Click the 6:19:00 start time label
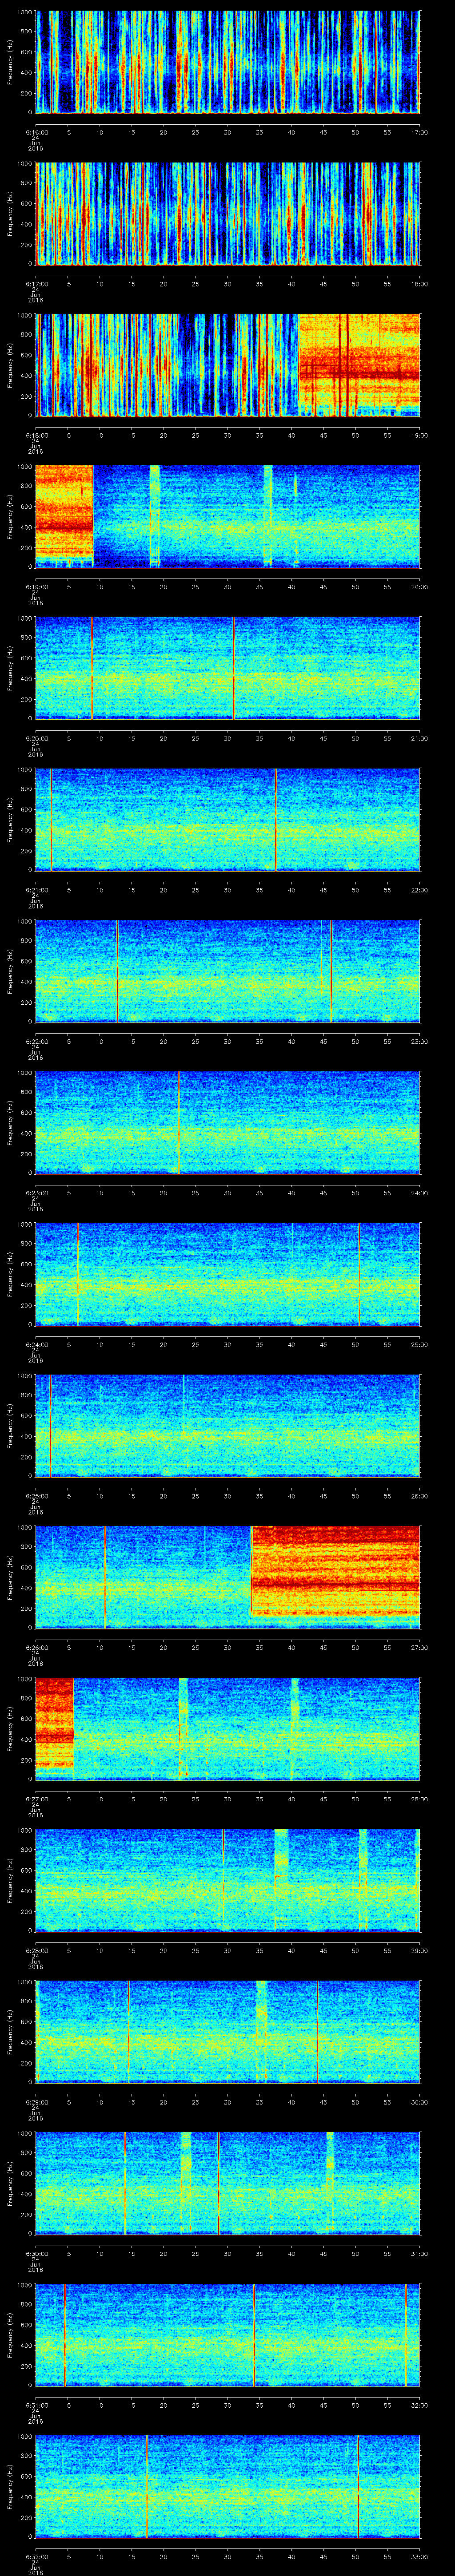 36,586
